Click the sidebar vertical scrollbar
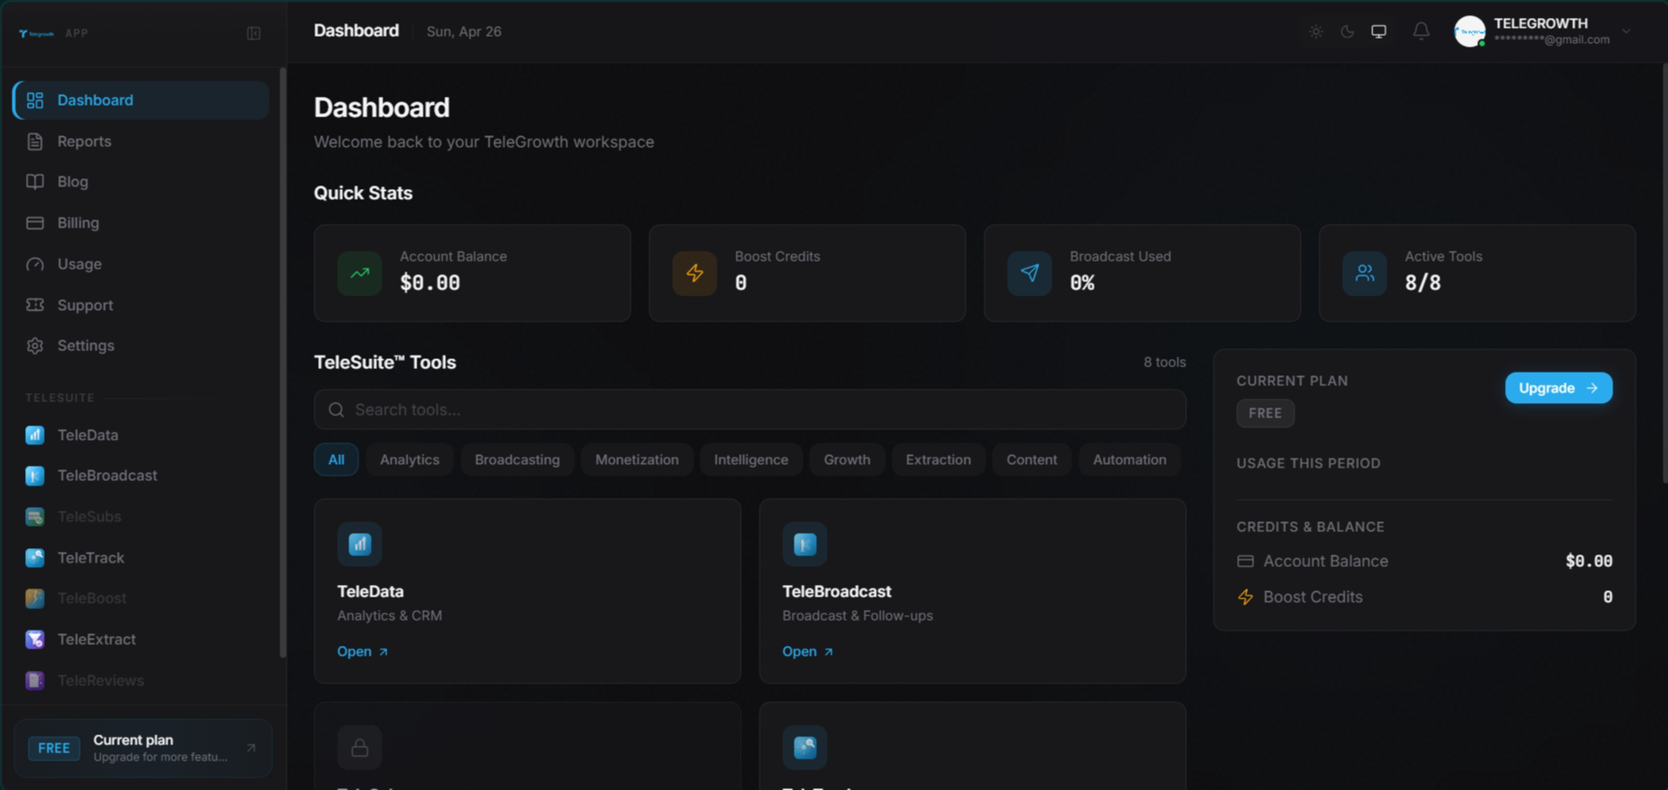The image size is (1668, 790). 283,363
